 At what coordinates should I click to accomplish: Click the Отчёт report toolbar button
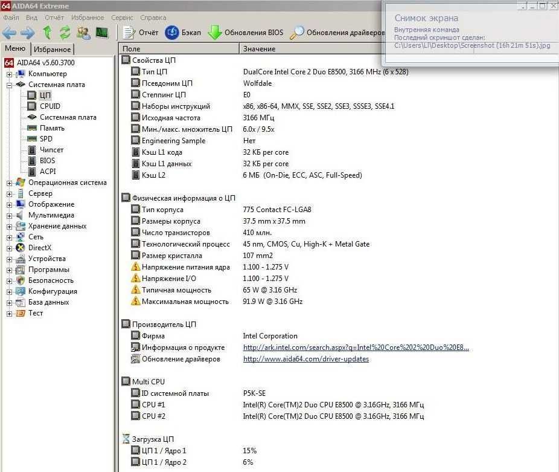point(141,33)
